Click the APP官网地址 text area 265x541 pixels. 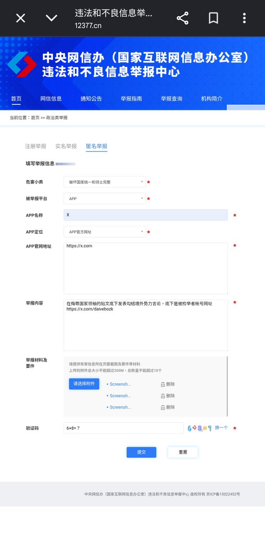[x=146, y=268]
